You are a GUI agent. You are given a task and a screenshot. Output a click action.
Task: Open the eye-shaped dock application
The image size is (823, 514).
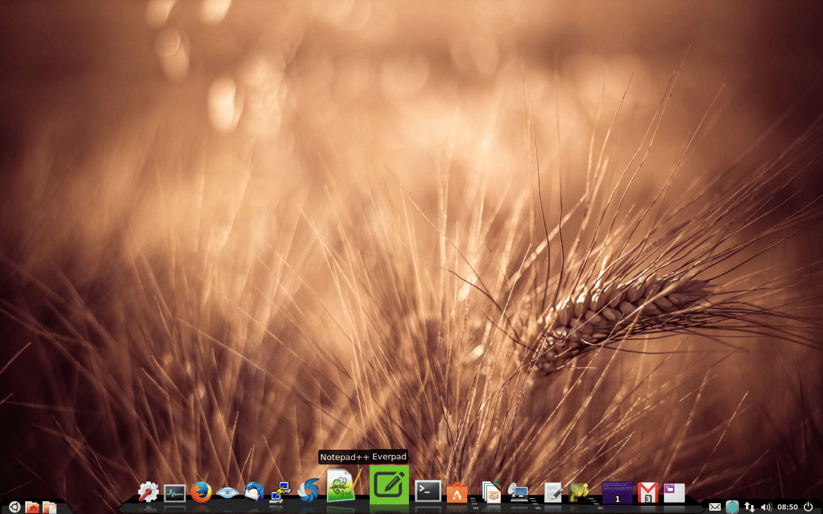(x=228, y=493)
